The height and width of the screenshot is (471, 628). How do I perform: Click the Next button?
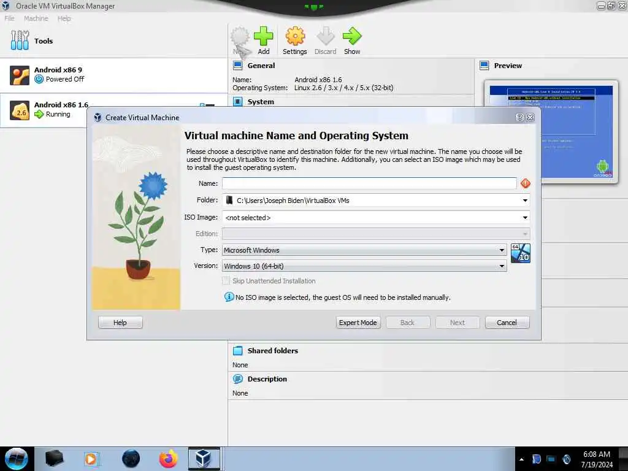(x=458, y=323)
